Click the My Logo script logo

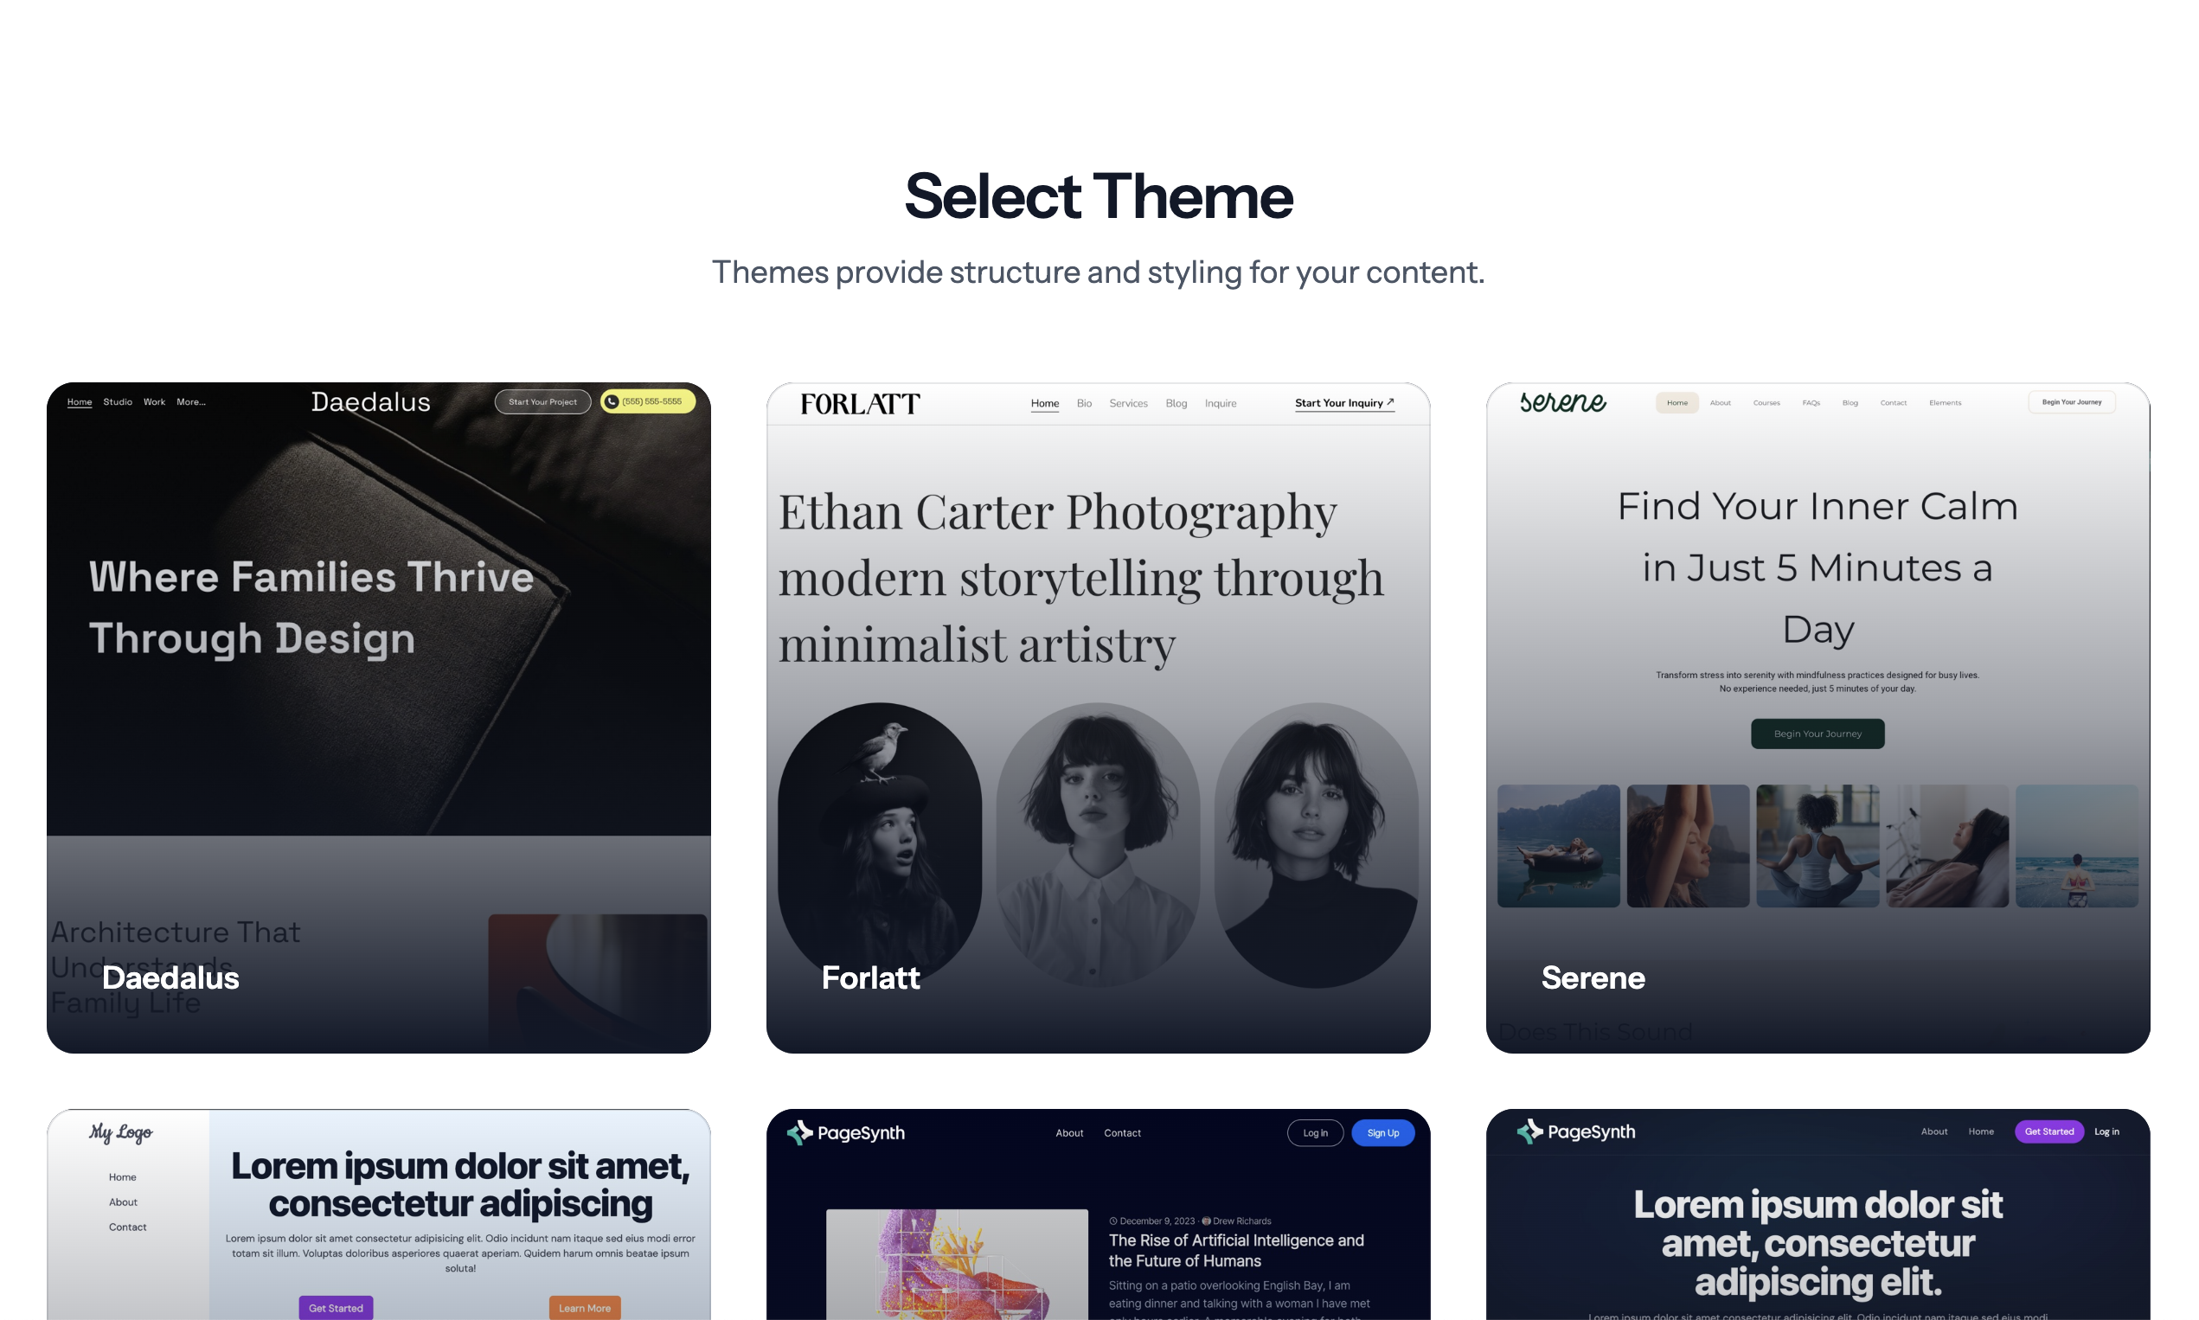tap(120, 1132)
